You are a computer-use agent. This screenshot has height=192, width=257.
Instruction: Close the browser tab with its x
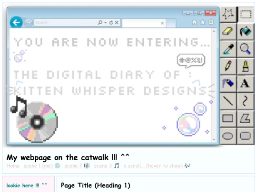tap(162, 23)
